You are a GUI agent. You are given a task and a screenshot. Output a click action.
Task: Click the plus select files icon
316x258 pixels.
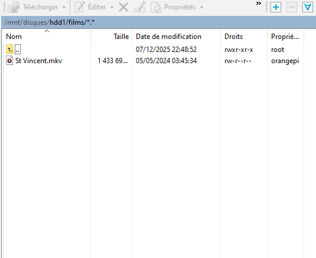(276, 7)
